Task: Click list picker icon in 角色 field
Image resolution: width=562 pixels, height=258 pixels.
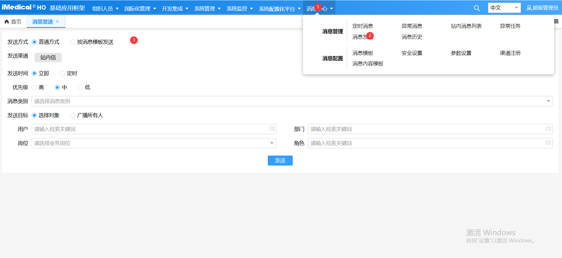Action: (548, 143)
